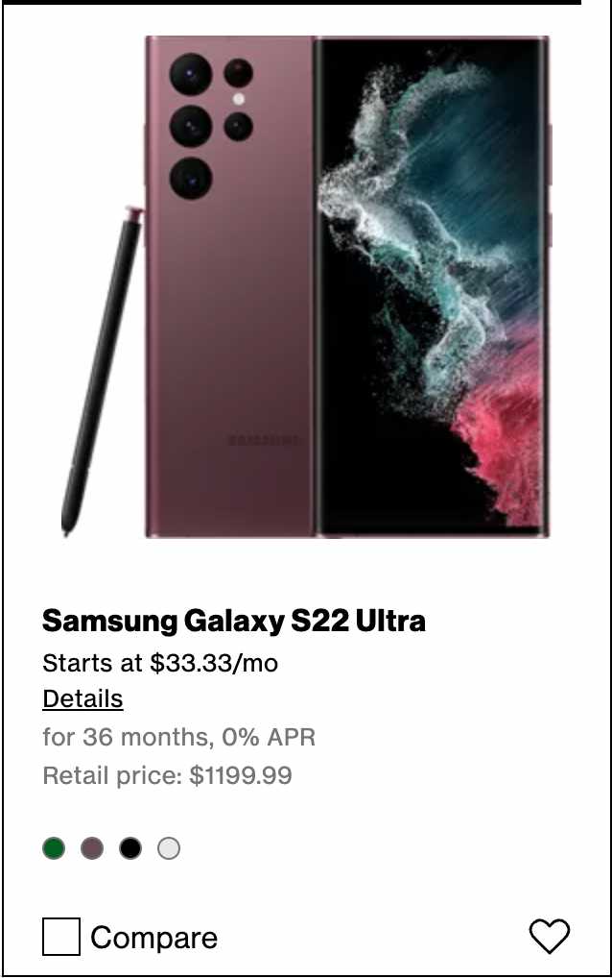612x978 pixels.
Task: Tick the Compare checkbox
Action: pyautogui.click(x=61, y=937)
